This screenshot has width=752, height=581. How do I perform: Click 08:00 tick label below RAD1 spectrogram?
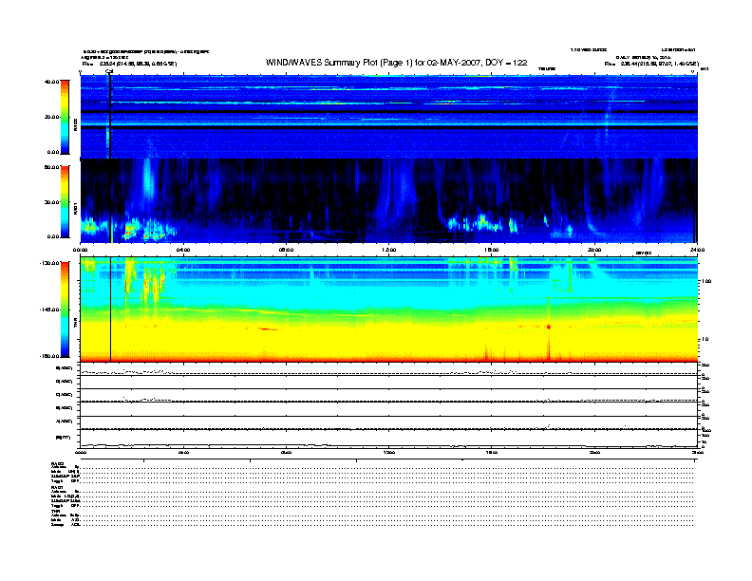[x=286, y=250]
